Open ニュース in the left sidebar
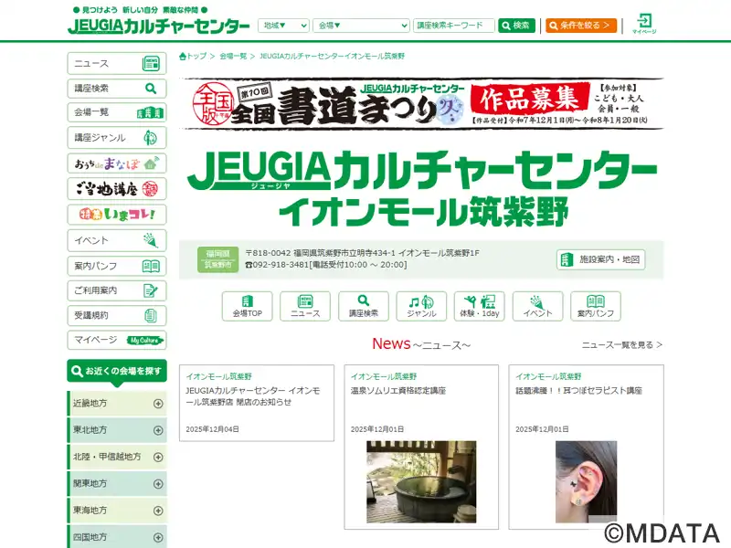Viewport: 731px width, 548px height. pyautogui.click(x=117, y=63)
